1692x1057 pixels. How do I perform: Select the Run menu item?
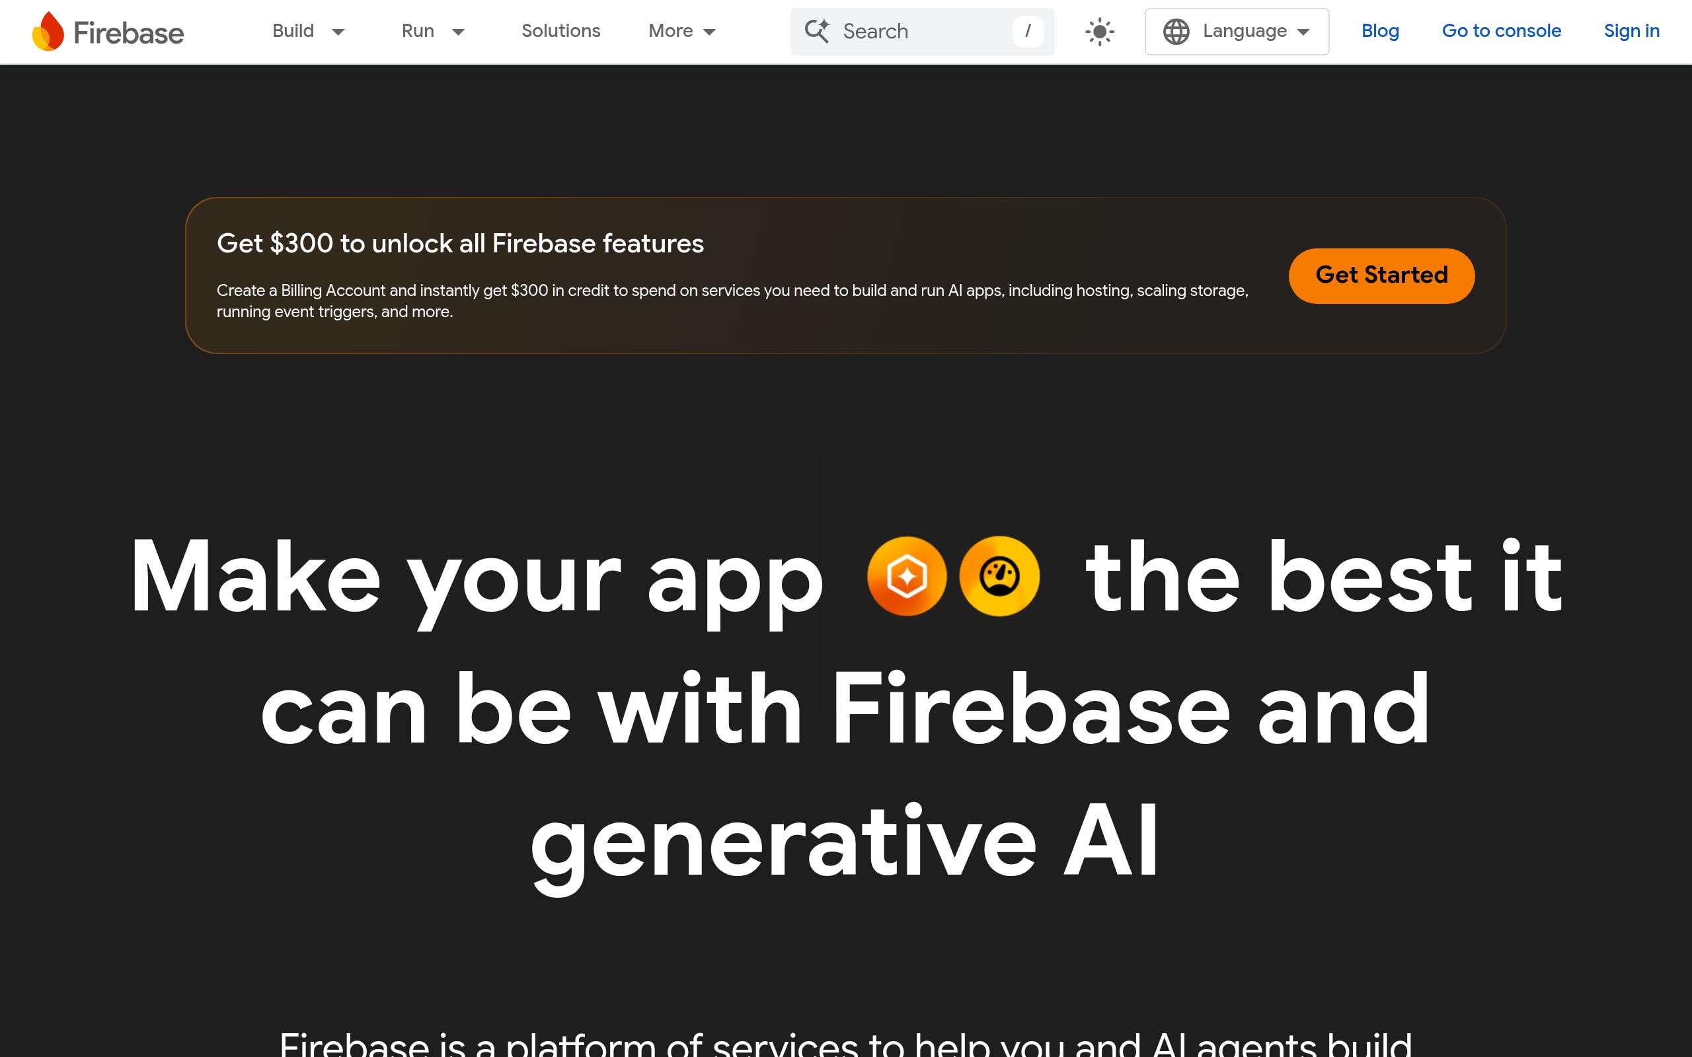[x=418, y=32]
